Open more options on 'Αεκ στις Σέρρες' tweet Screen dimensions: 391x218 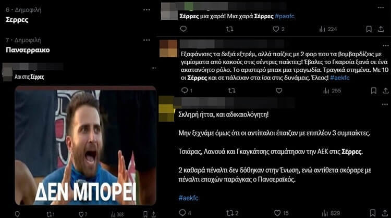point(154,68)
